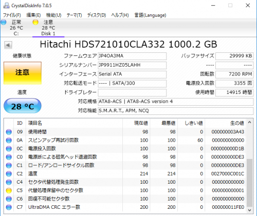Click the yellow status orb for Disk 1
This screenshot has height=216, width=257.
click(35, 22)
